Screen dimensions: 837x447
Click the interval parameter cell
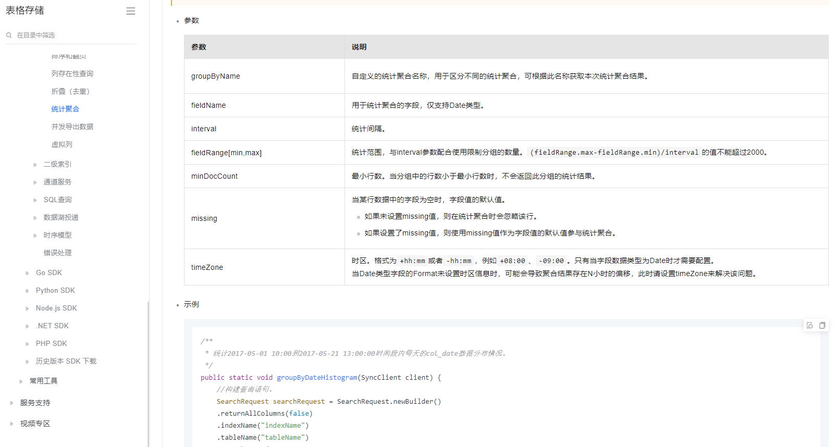264,129
